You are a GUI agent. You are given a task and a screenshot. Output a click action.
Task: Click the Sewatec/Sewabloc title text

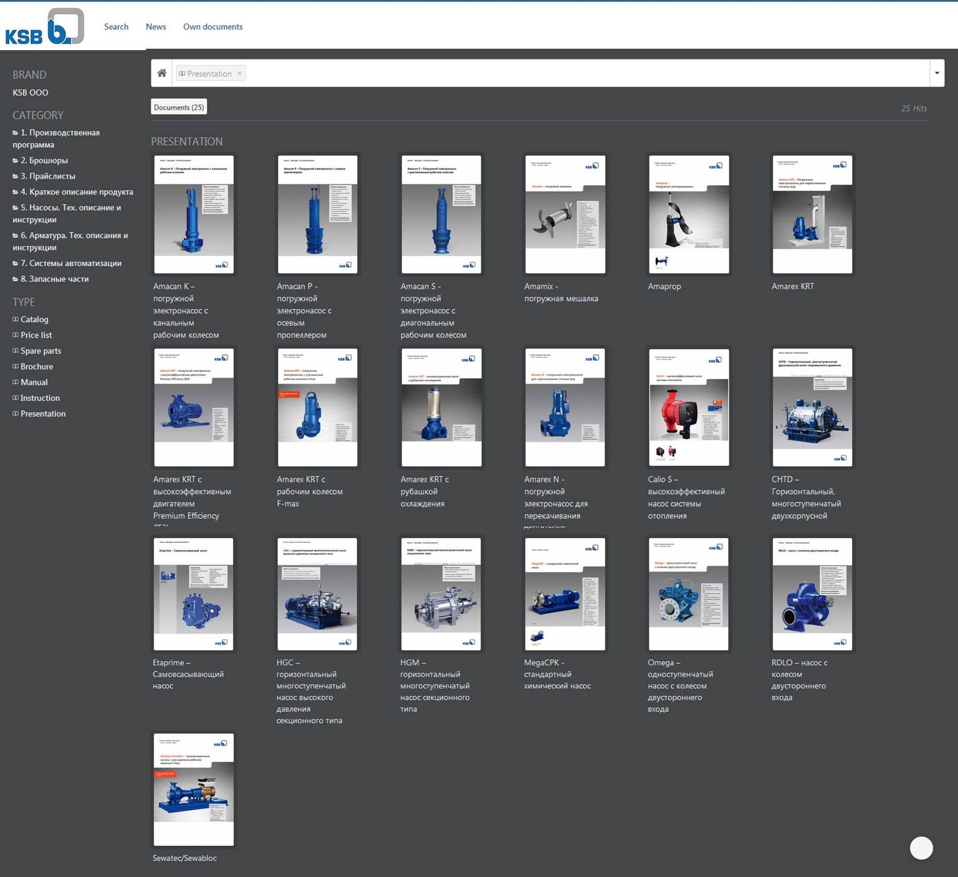click(185, 858)
